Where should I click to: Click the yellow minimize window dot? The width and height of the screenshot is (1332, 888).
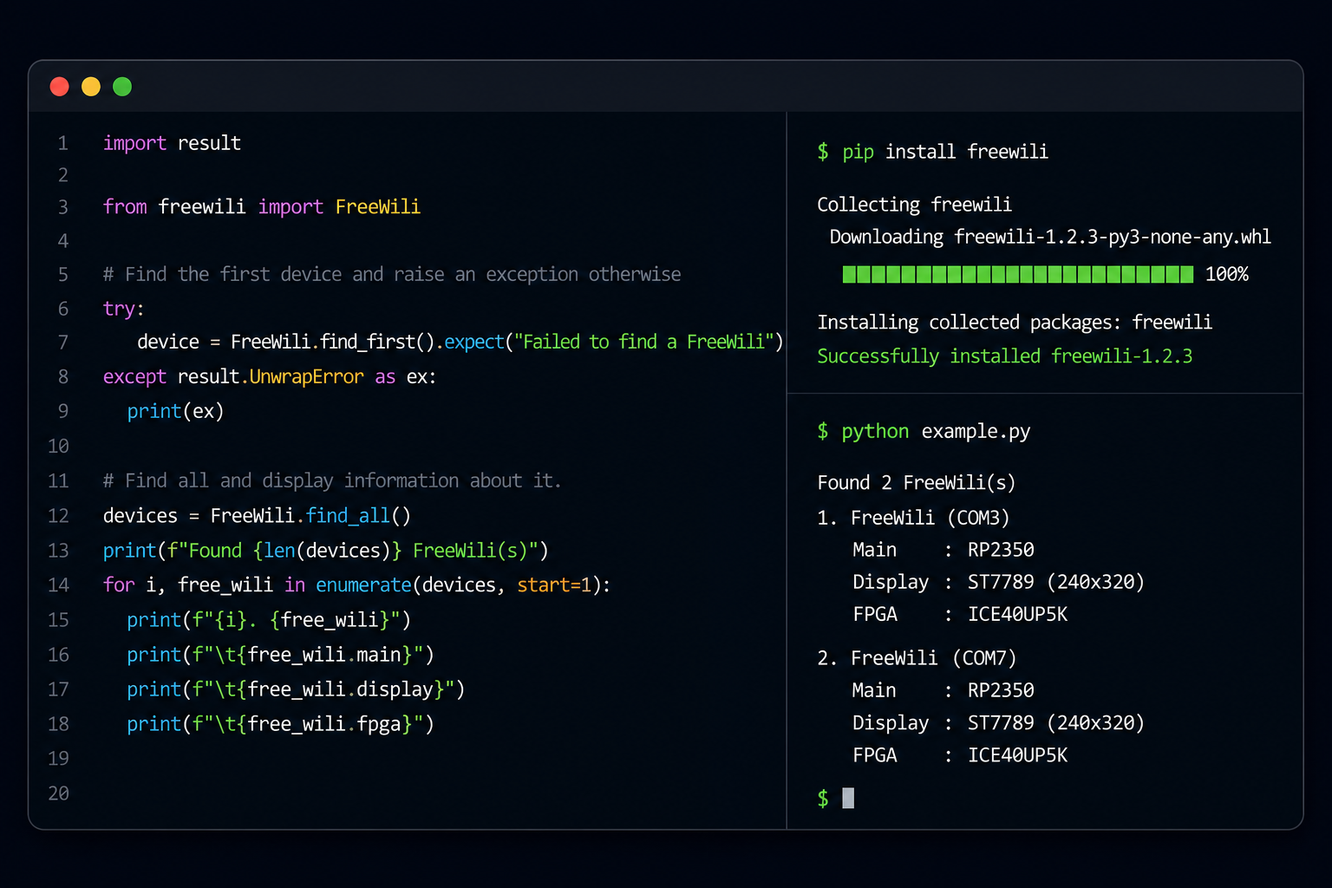tap(91, 87)
